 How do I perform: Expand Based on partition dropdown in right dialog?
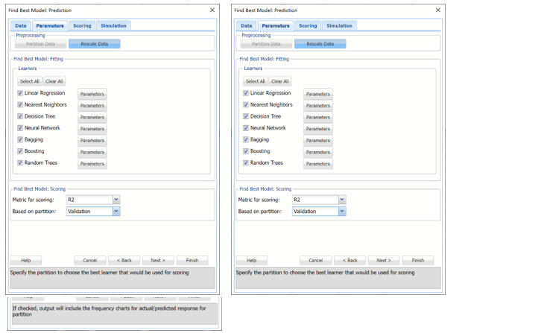(341, 212)
